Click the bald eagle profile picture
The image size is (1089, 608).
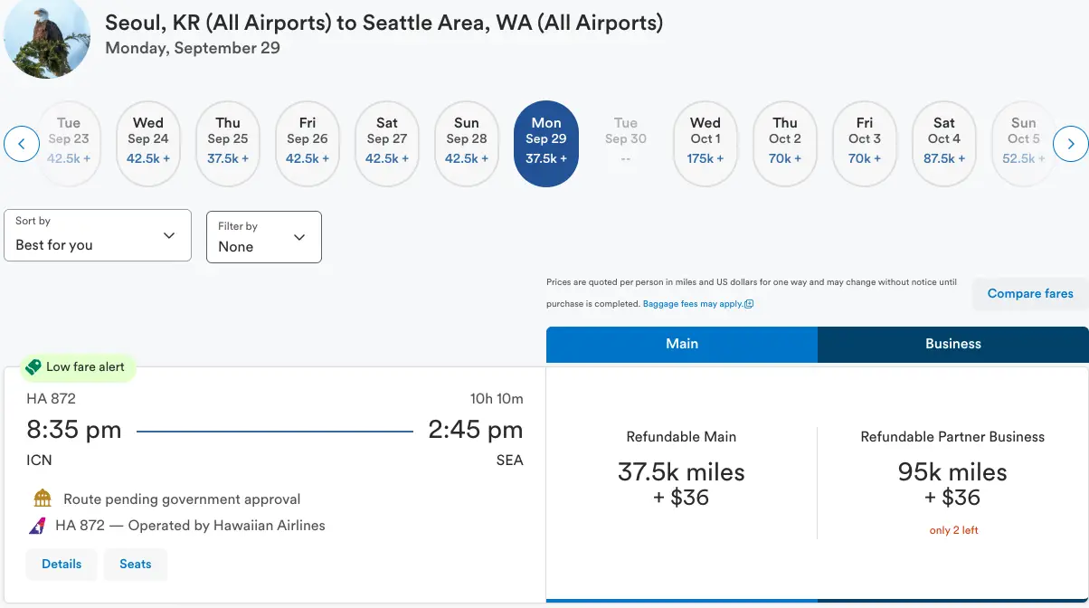tap(47, 36)
